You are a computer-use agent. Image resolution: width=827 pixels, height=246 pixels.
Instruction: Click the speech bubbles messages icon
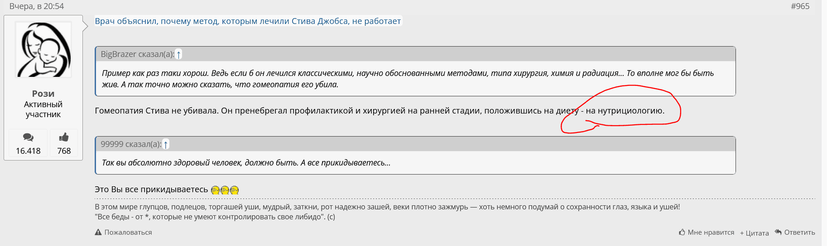(28, 137)
